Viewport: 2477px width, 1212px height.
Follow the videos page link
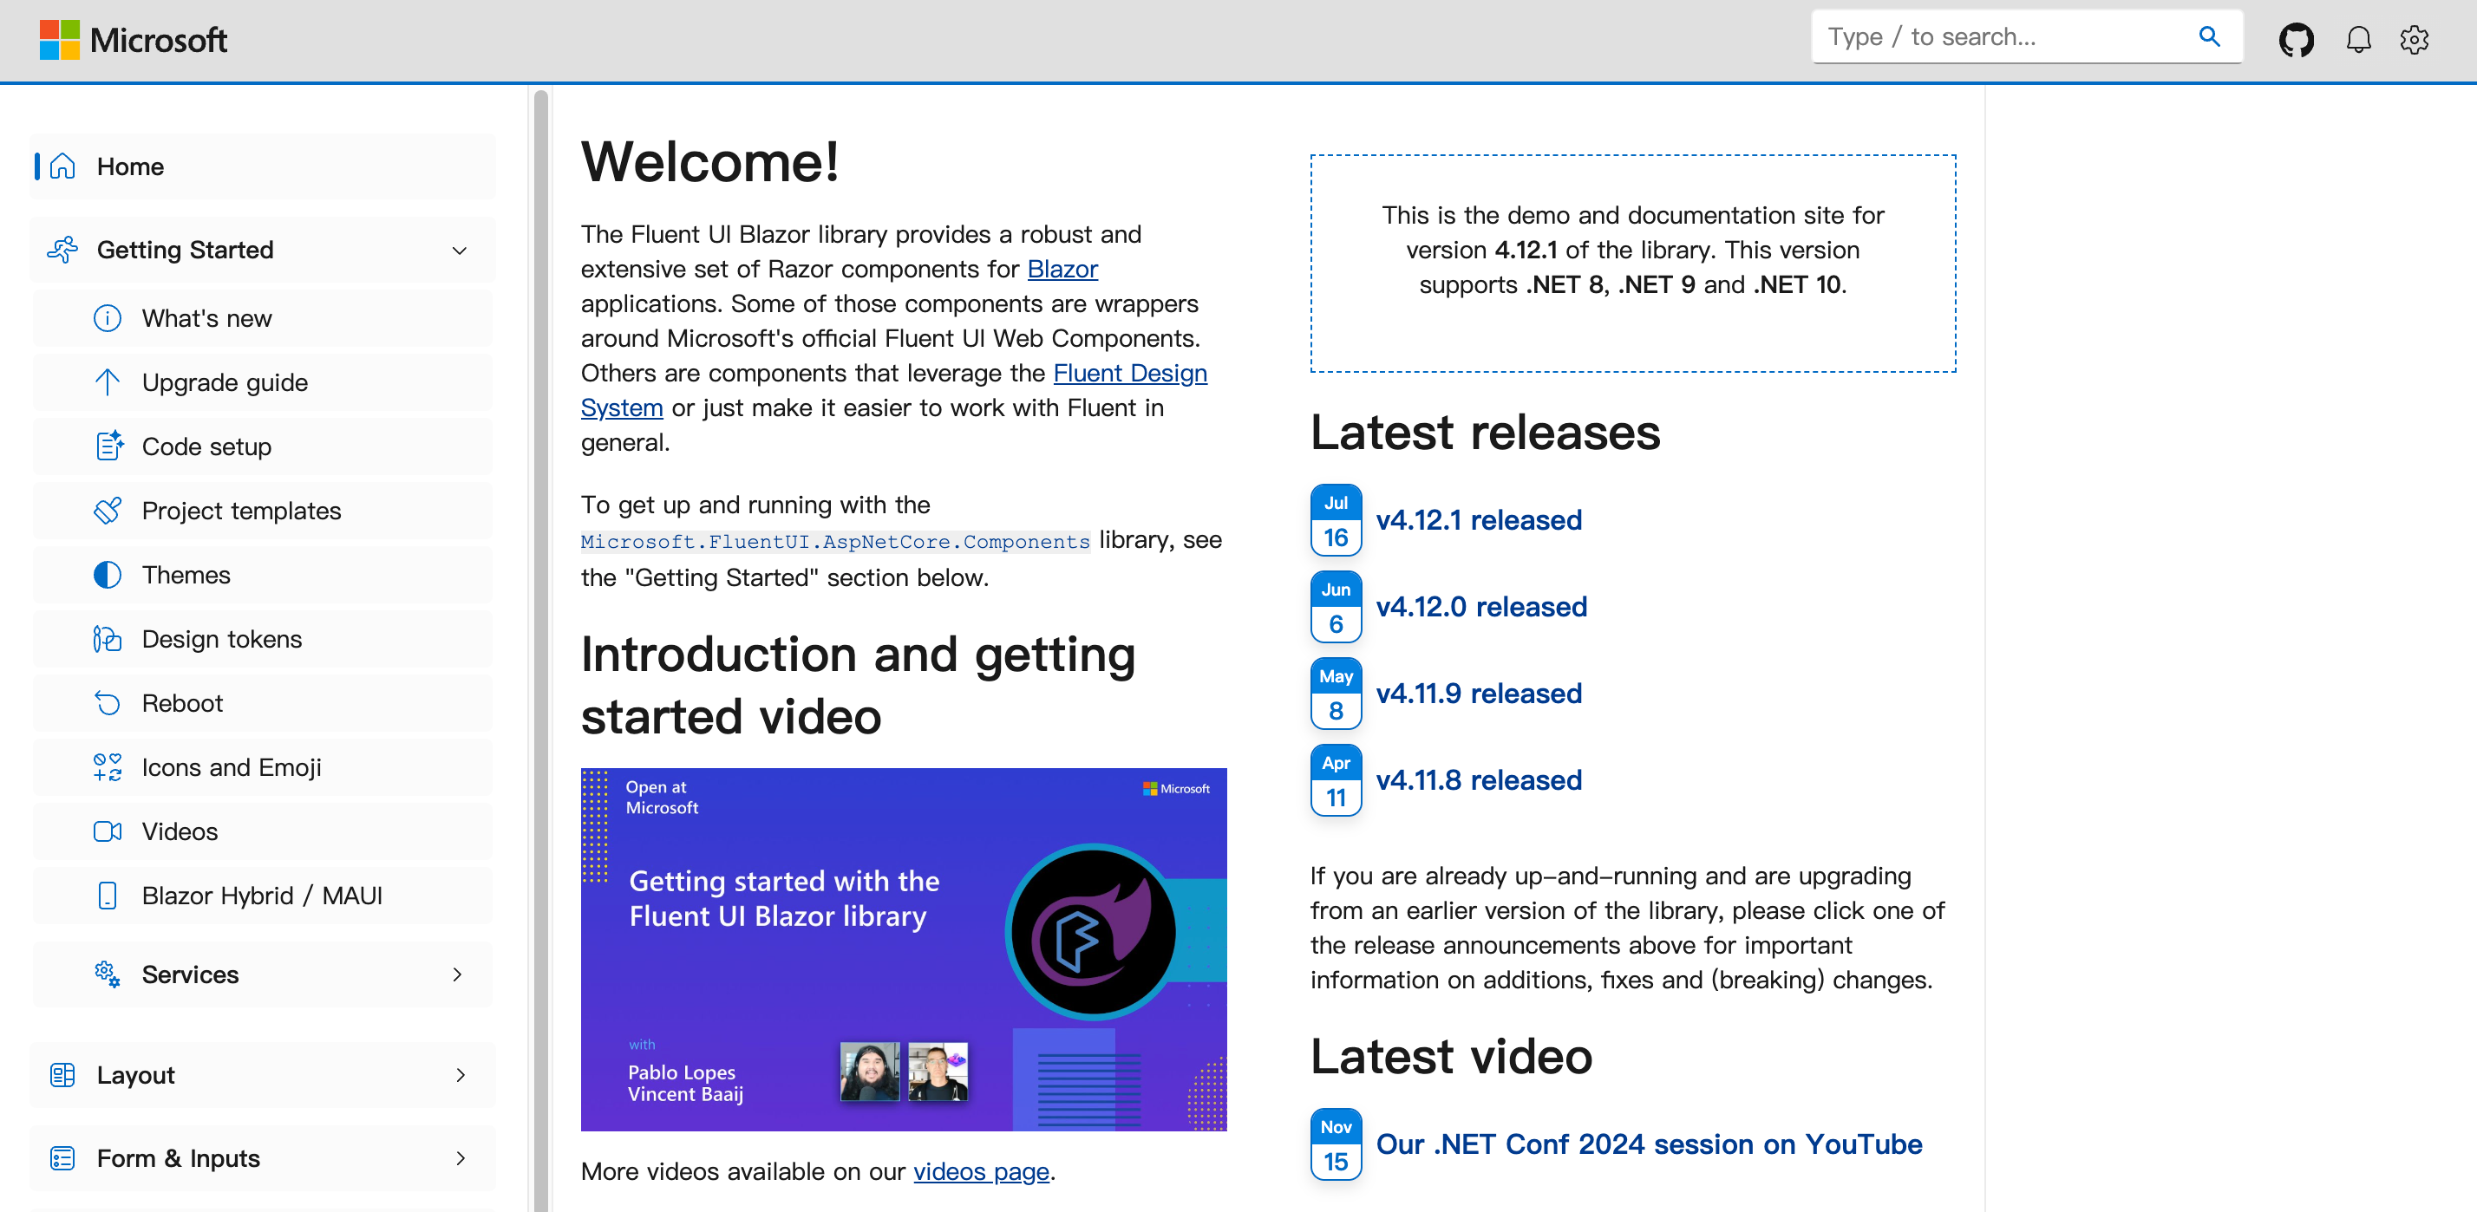point(980,1171)
